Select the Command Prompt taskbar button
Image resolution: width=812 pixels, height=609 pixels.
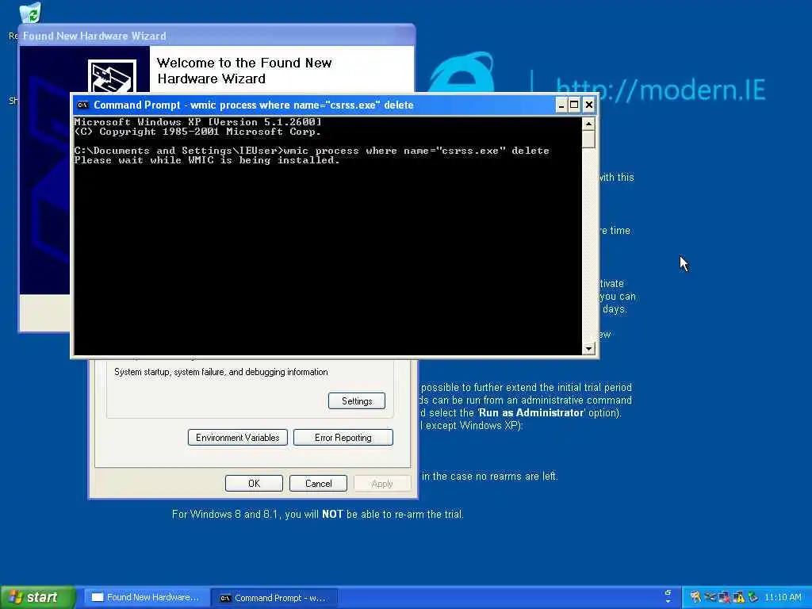[x=274, y=598]
